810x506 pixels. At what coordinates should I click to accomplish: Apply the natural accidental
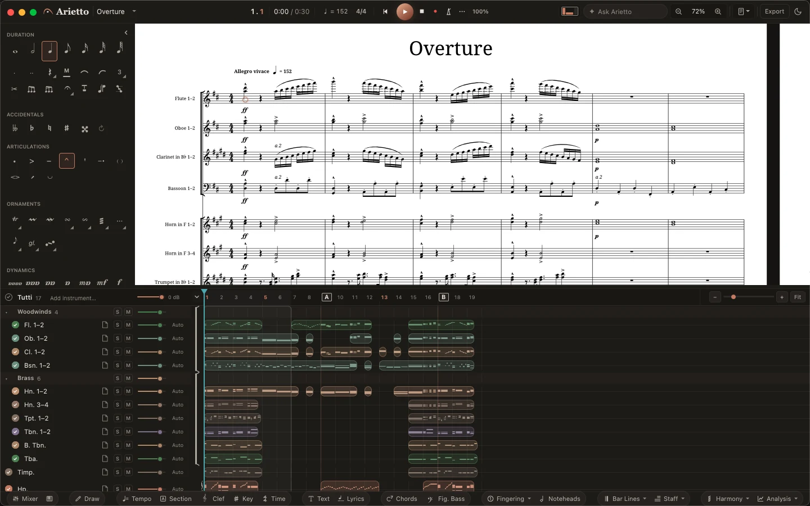49,129
